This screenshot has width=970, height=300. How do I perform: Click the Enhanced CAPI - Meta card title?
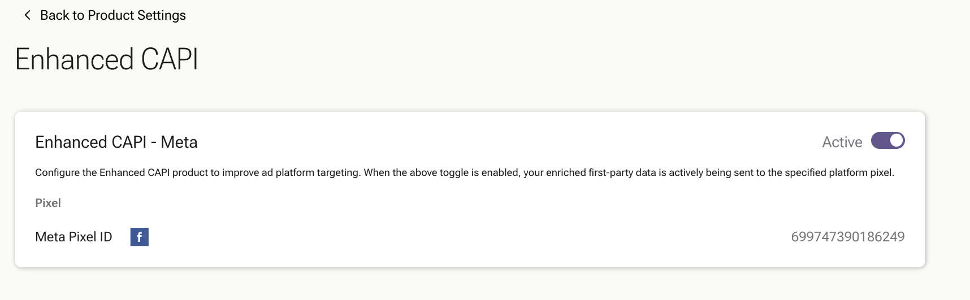tap(116, 142)
